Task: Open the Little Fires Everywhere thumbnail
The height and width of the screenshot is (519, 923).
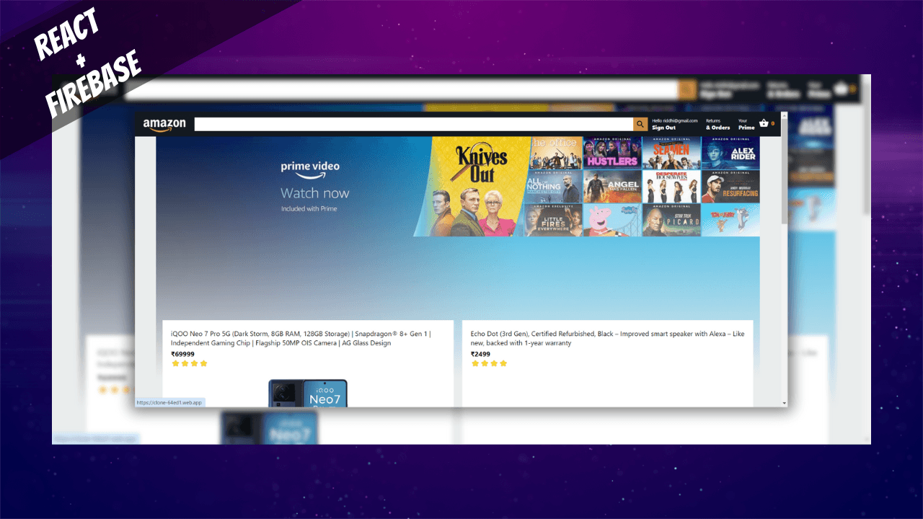Action: (x=554, y=220)
